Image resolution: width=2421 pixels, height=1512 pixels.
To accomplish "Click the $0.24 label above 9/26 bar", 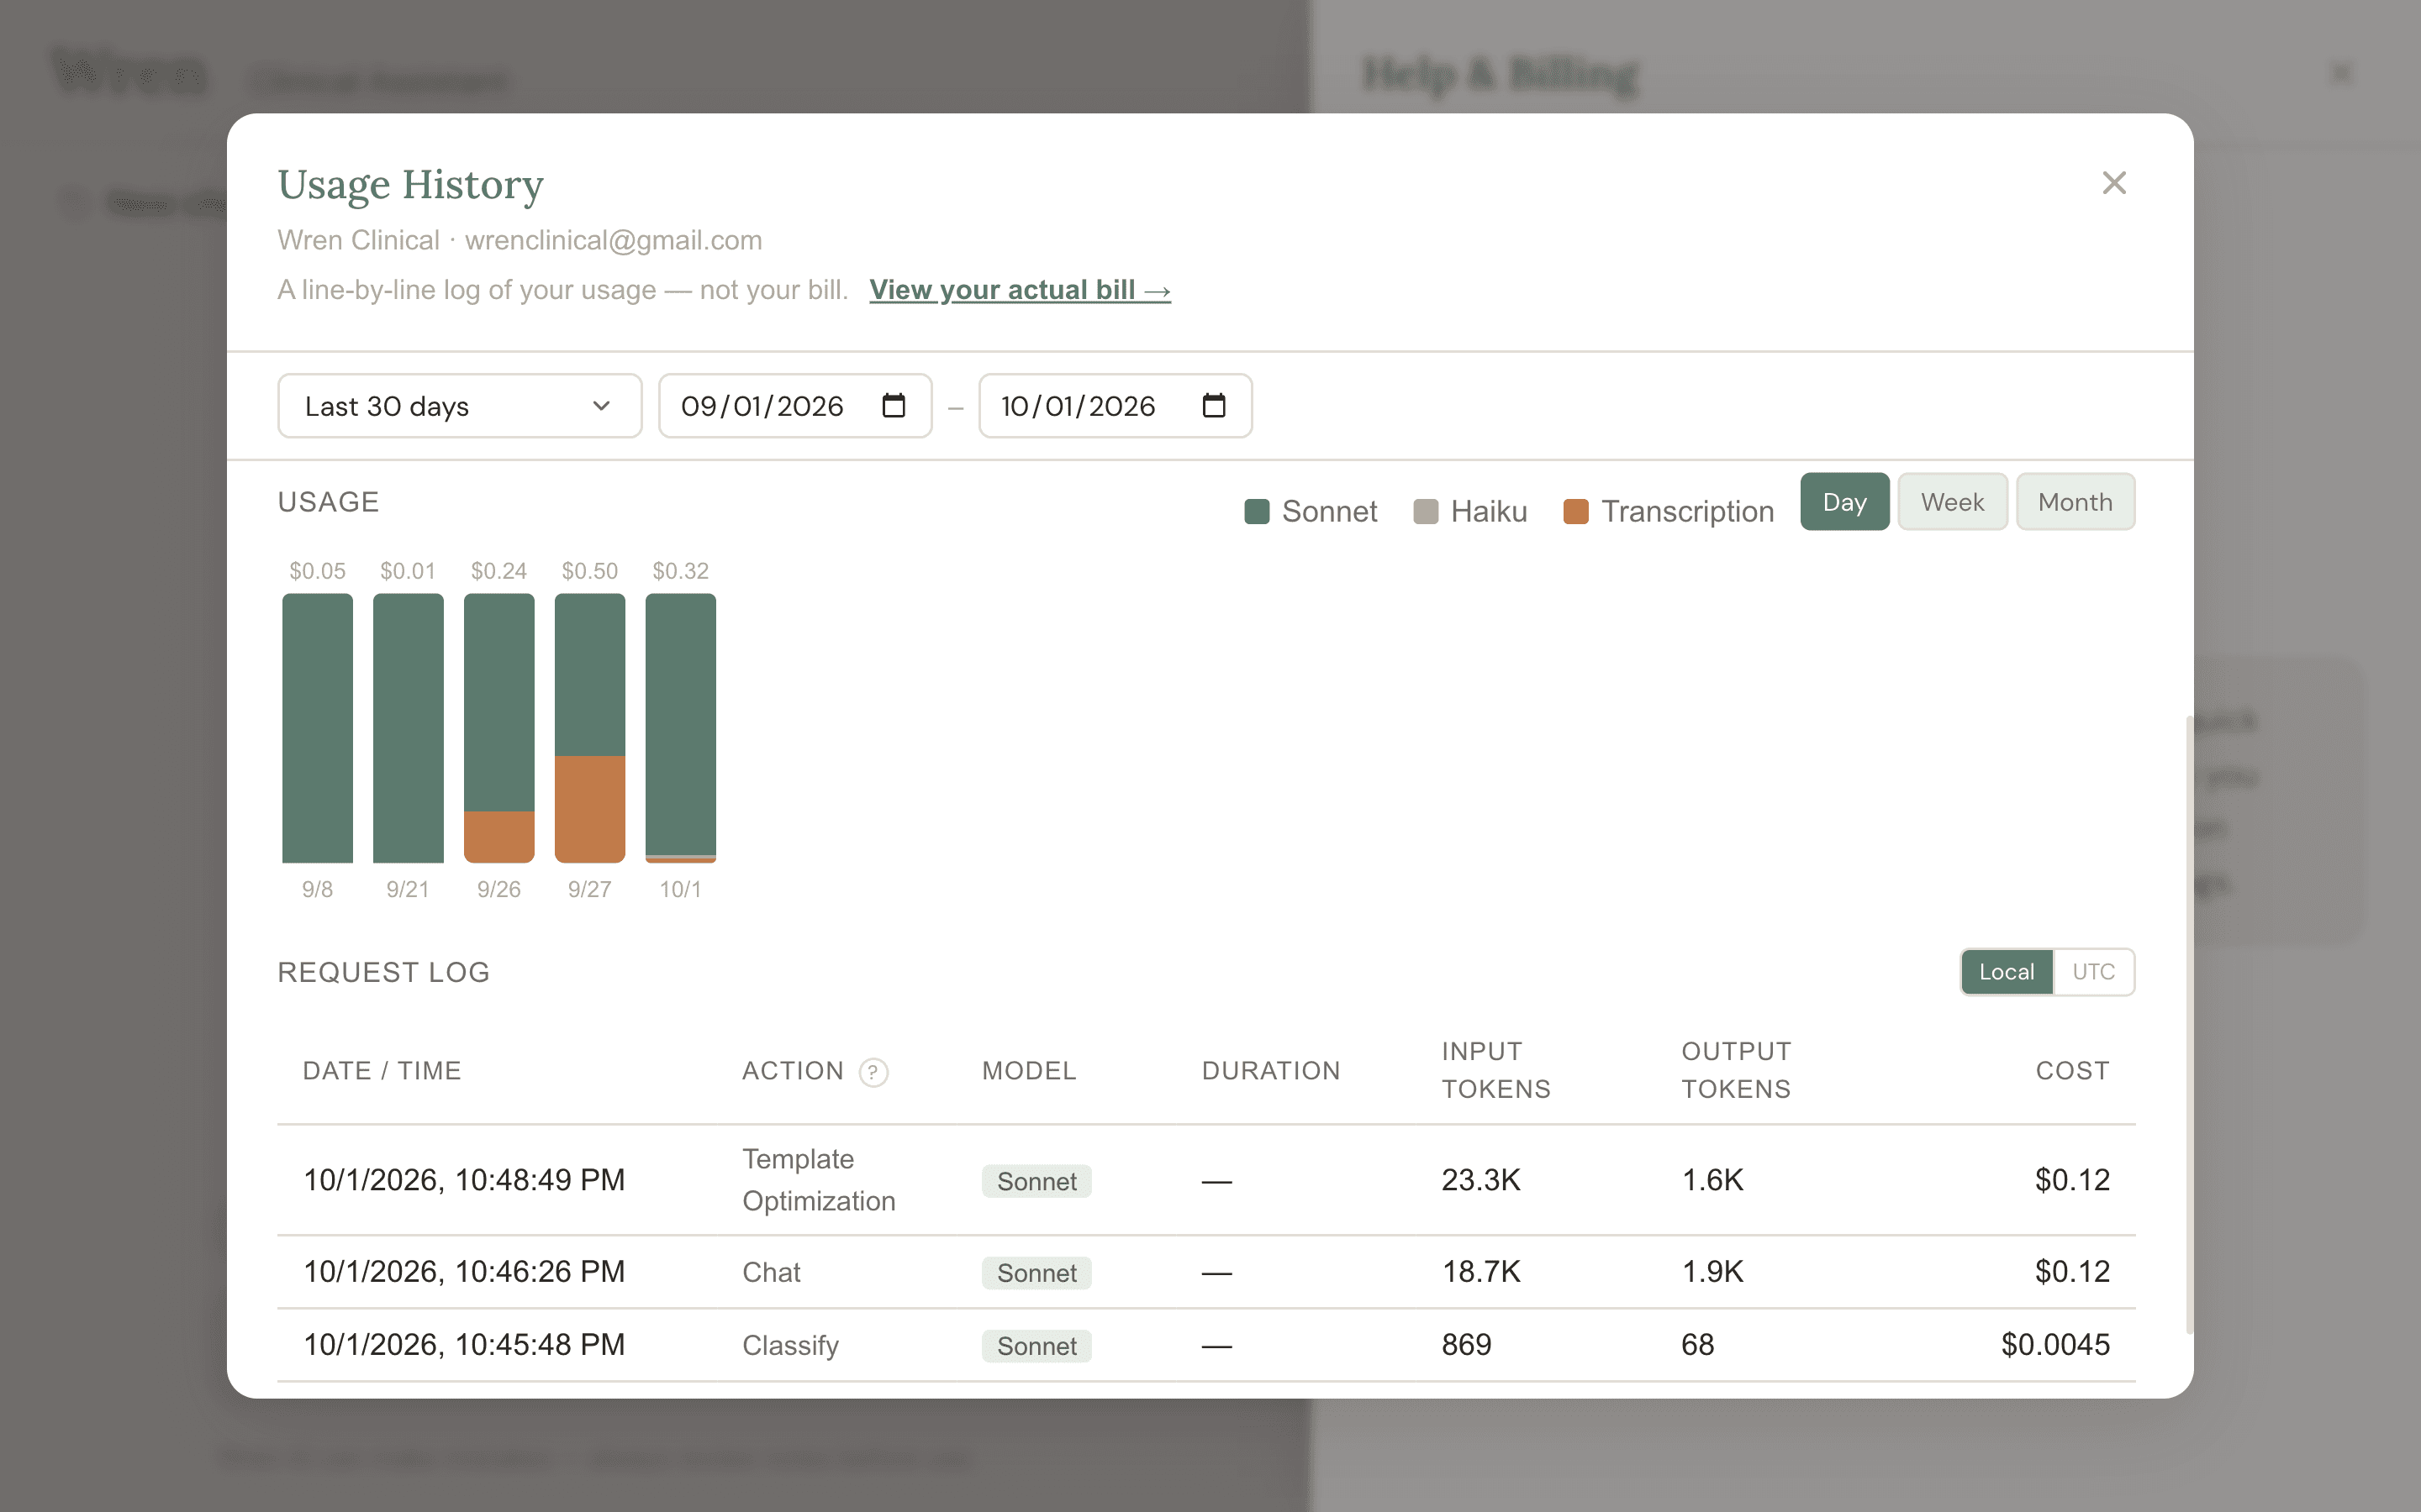I will pos(499,571).
